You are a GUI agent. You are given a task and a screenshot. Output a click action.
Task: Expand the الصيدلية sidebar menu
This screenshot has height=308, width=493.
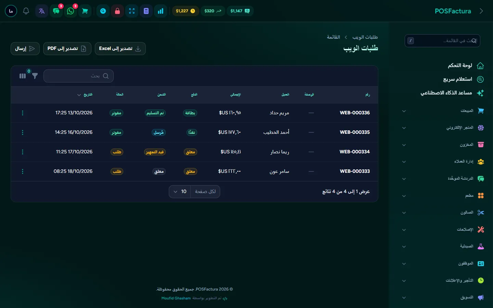(443, 246)
